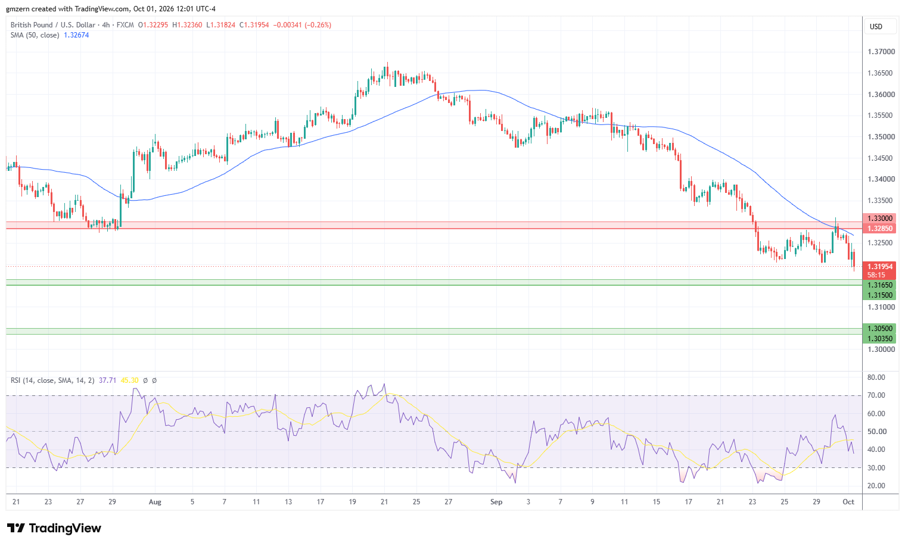
Task: Select the Sep label on the time axis
Action: pos(496,502)
